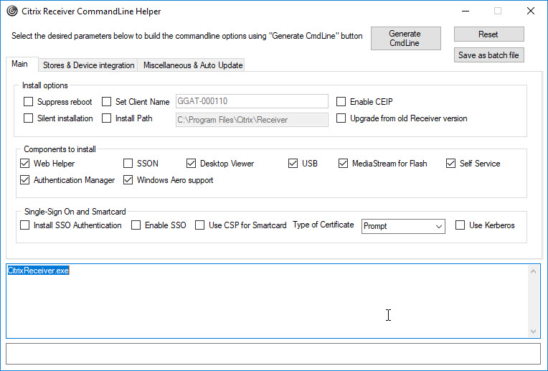548x371 pixels.
Task: Check the Install Path option
Action: click(106, 118)
